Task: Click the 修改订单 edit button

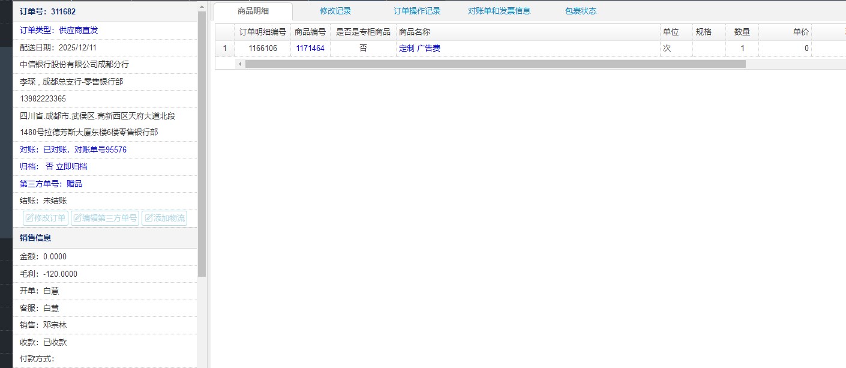Action: 46,218
